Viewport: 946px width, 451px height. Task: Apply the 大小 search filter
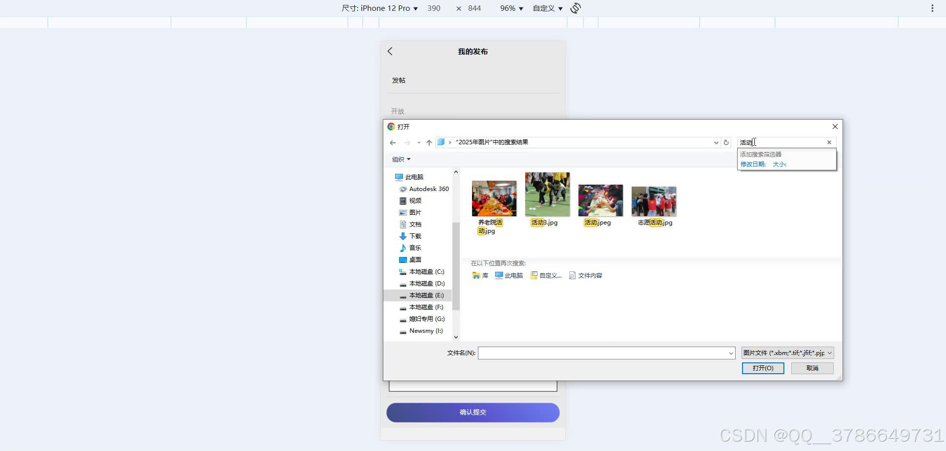point(780,164)
